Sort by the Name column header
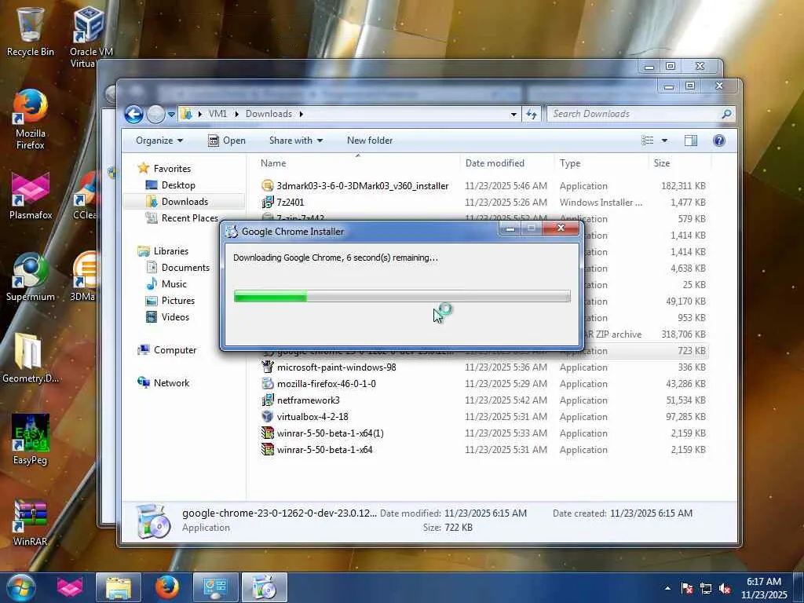Viewport: 804px width, 603px height. point(357,163)
